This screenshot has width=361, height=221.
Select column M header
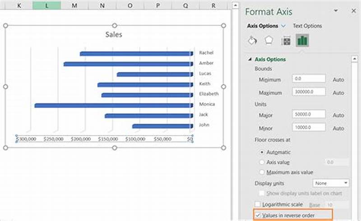(x=74, y=5)
